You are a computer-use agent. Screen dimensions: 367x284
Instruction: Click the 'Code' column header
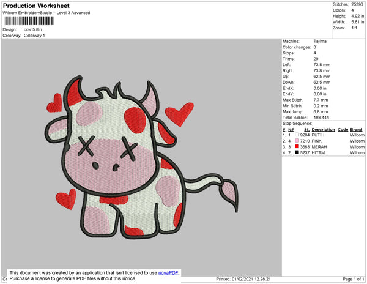[343, 130]
